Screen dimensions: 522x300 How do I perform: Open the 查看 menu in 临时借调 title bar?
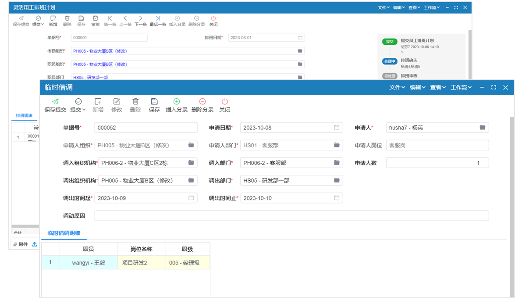tap(438, 87)
